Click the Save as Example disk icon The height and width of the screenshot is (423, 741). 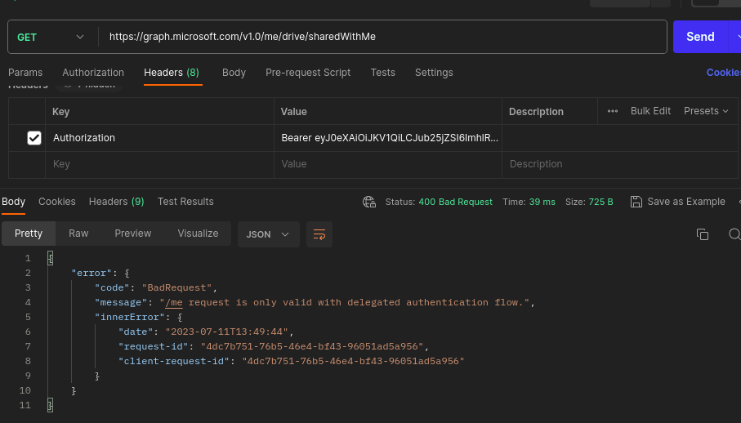[636, 202]
